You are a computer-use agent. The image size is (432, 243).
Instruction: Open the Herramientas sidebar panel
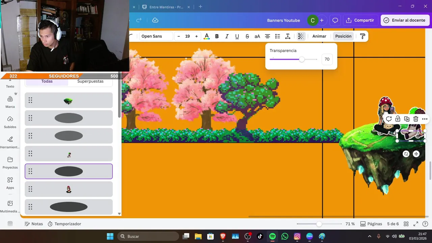coord(10,142)
